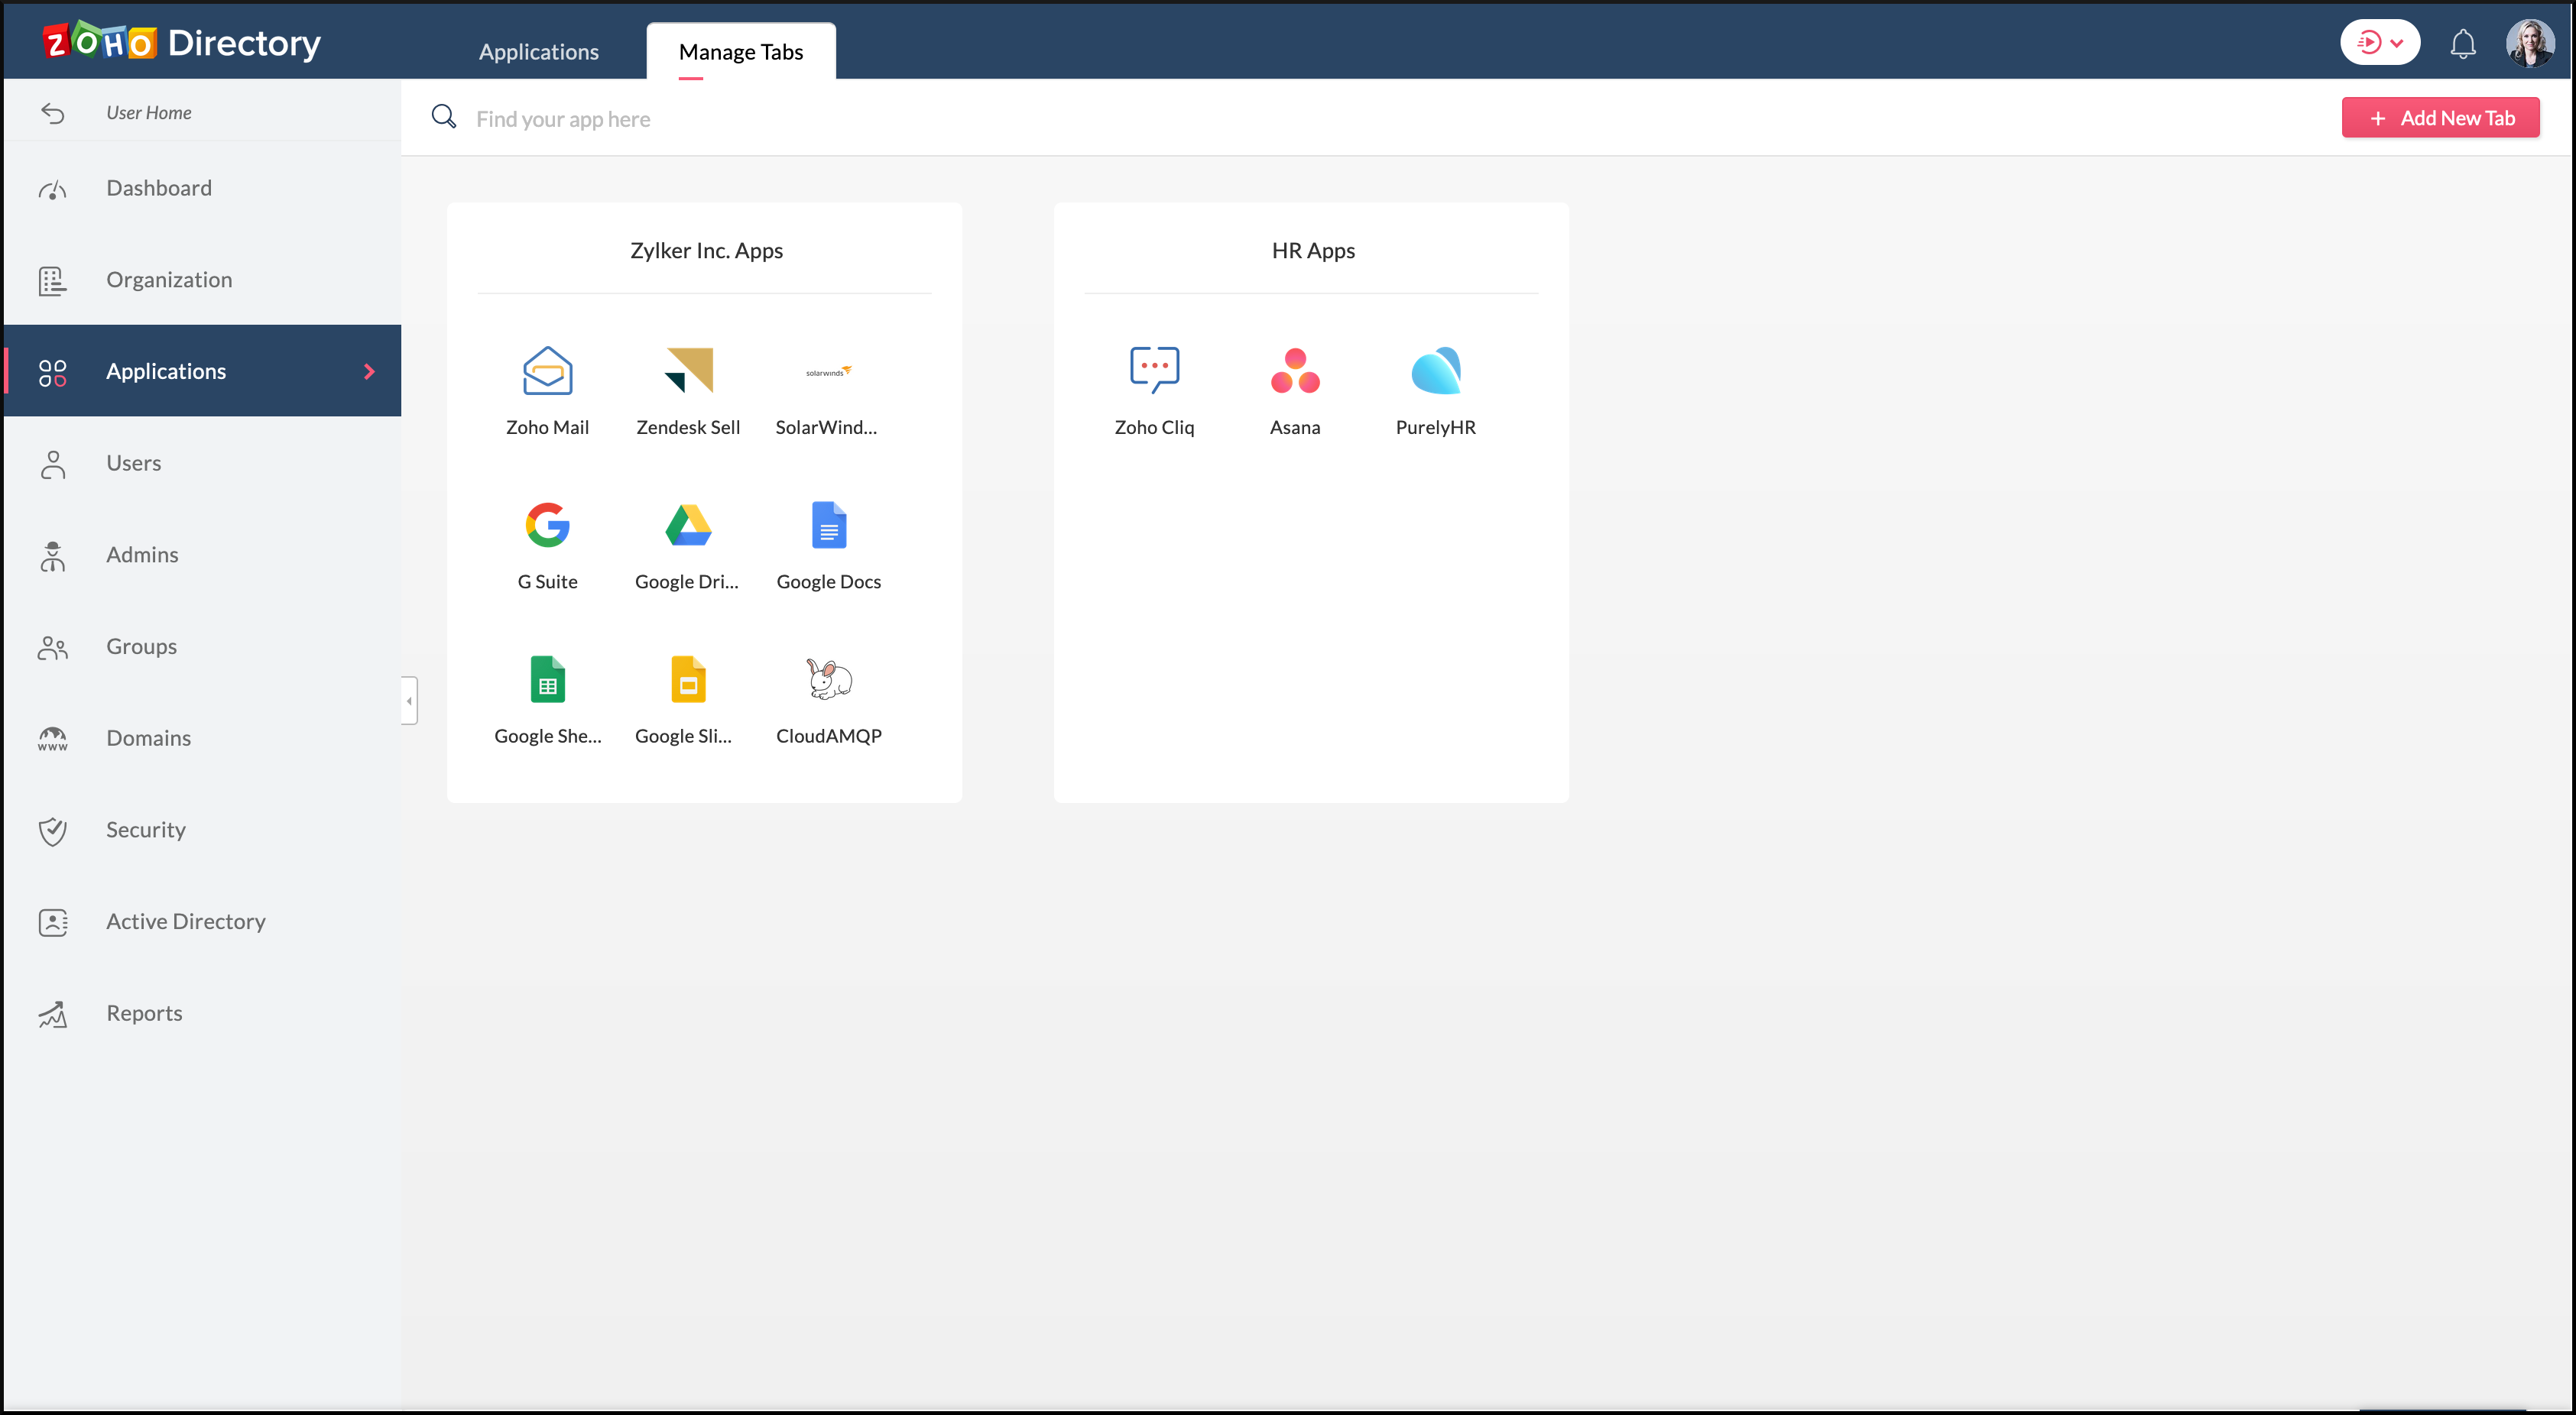
Task: Open the dropdown next to play icon
Action: point(2396,44)
